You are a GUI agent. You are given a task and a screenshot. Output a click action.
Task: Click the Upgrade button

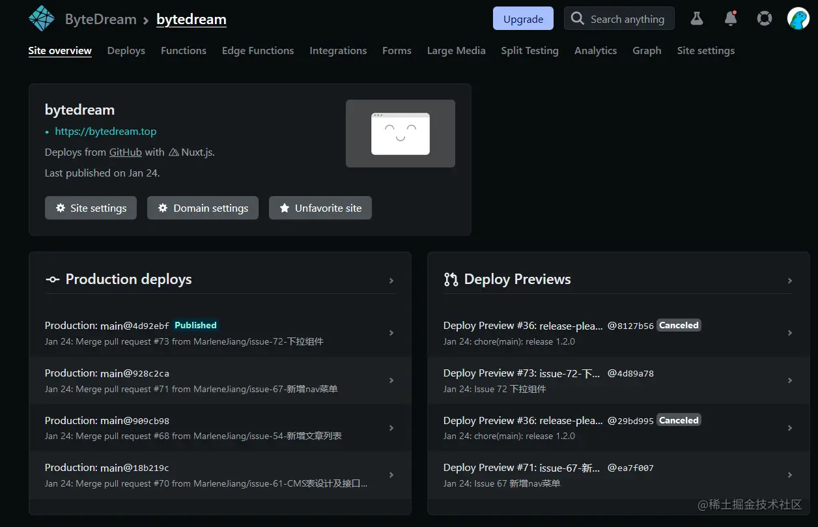(523, 19)
